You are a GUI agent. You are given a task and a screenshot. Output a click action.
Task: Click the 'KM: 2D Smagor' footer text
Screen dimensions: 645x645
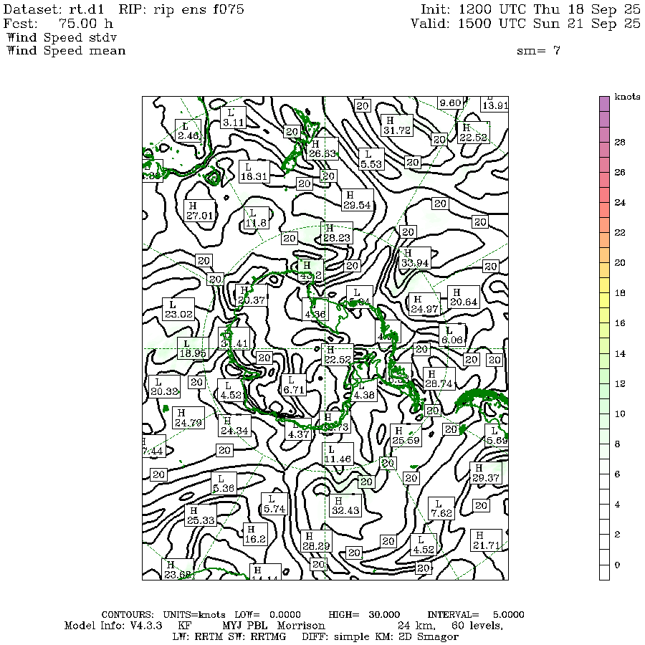click(x=416, y=637)
